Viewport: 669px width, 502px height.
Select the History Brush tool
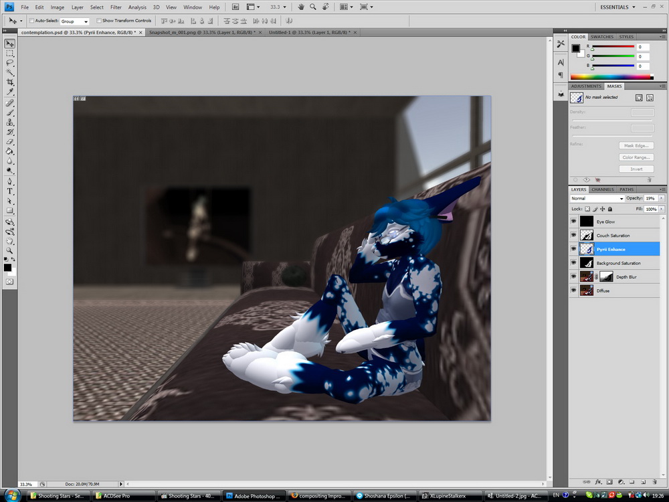[x=10, y=132]
